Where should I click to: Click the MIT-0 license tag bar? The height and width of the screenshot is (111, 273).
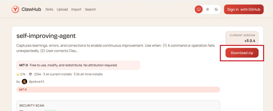click(x=118, y=90)
